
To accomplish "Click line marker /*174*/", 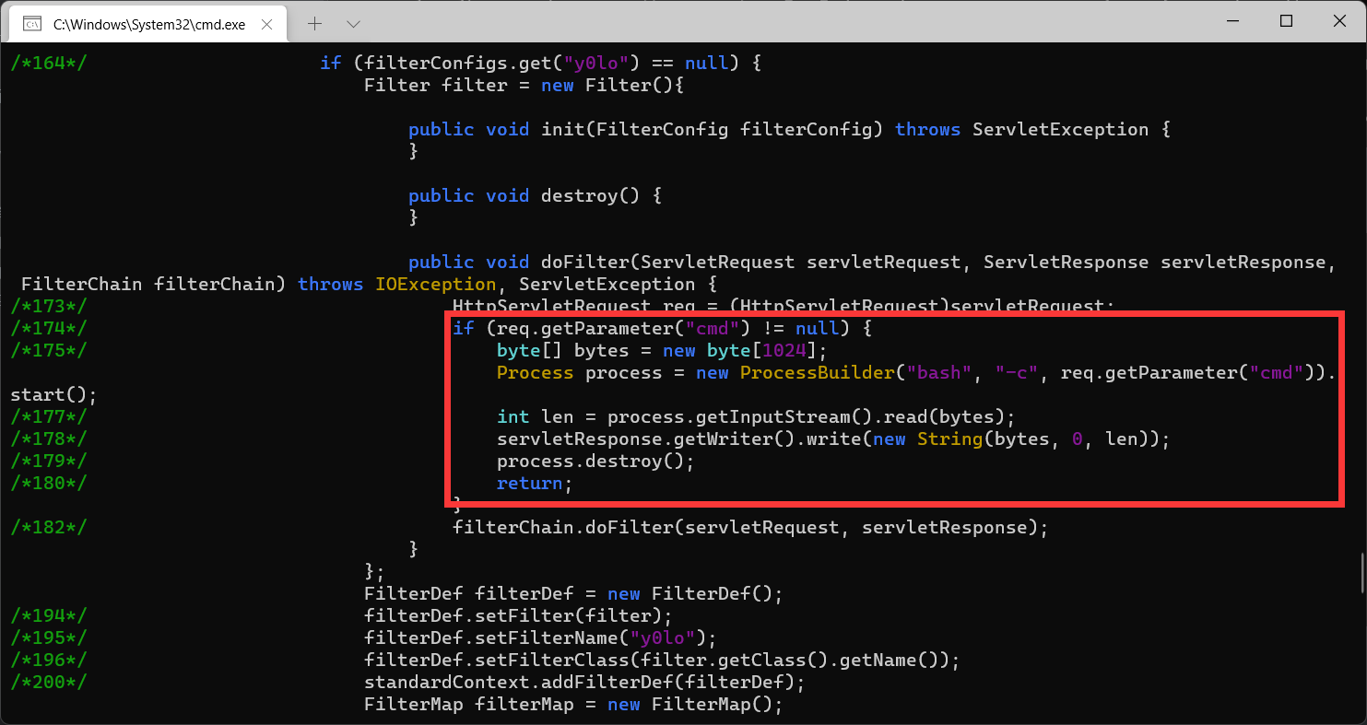I will (x=49, y=329).
